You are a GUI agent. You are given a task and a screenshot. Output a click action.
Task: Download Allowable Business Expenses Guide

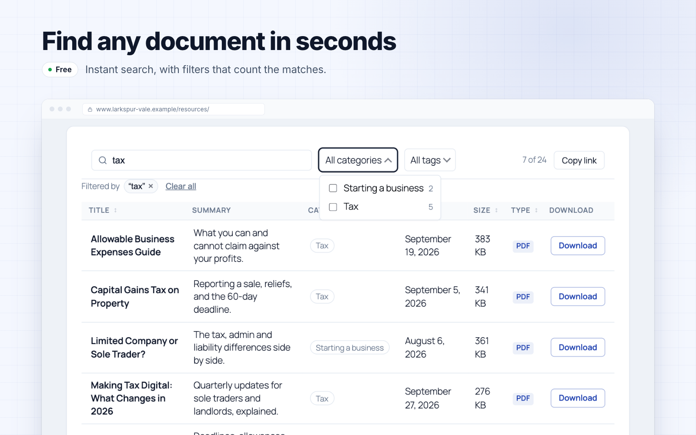point(578,246)
